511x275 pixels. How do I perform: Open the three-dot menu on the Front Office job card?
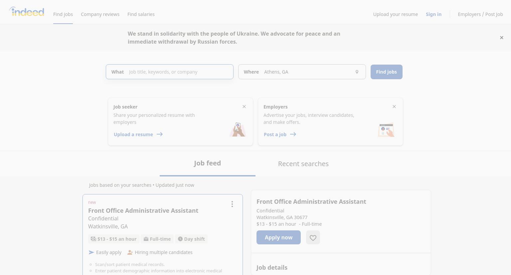232,204
